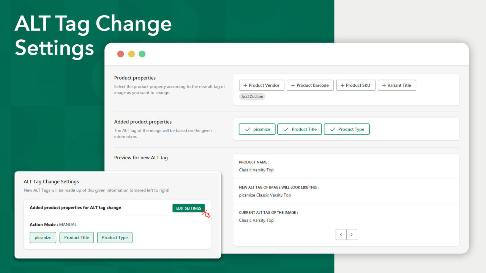Click the Product Type chip in the settings card
Viewport: 486px width, 273px height.
tap(115, 237)
